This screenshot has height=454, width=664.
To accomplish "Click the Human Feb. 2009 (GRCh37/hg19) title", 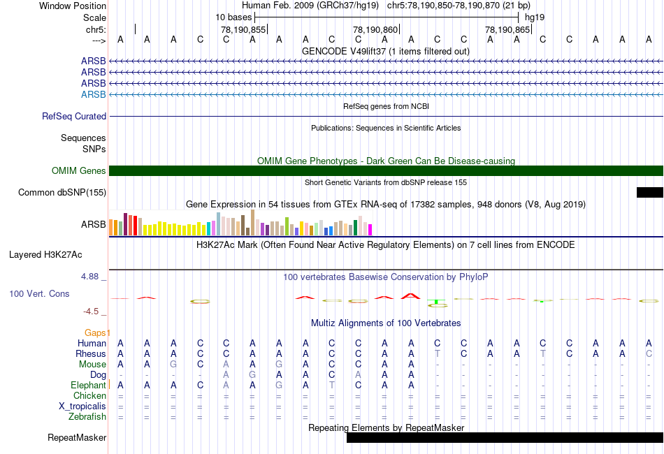I will (310, 6).
